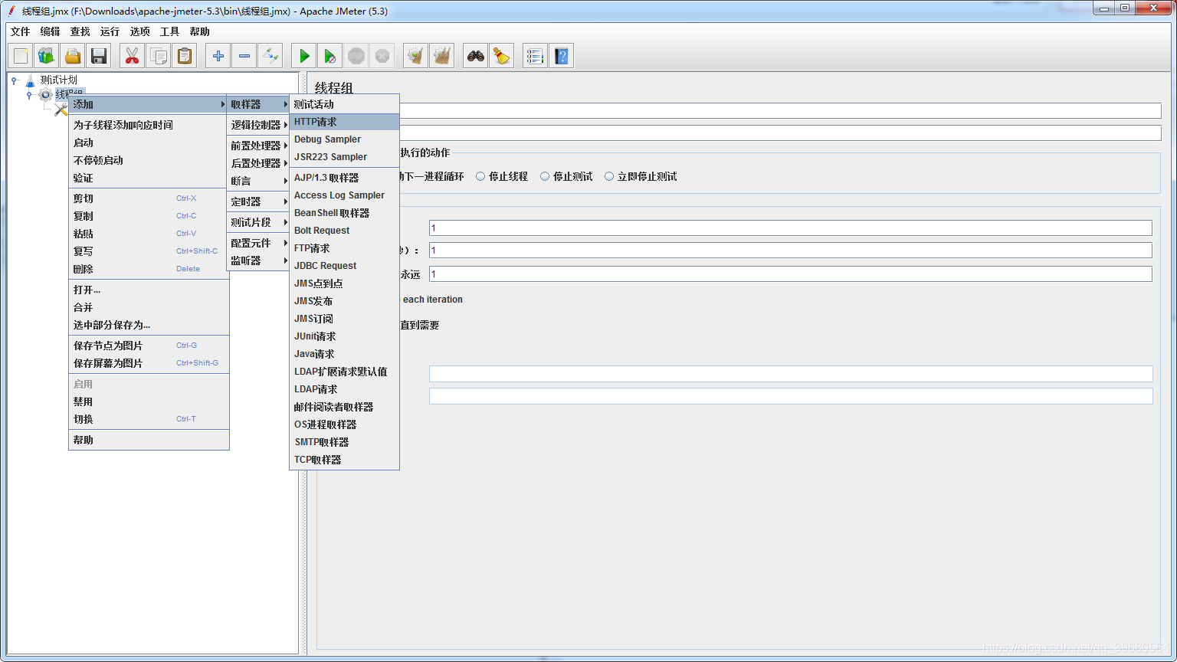Expand the 前置处理器 submenu
This screenshot has width=1177, height=662.
pyautogui.click(x=258, y=146)
